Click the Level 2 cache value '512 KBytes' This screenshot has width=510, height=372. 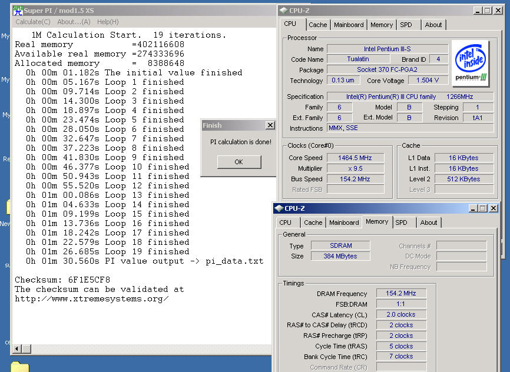coord(464,179)
